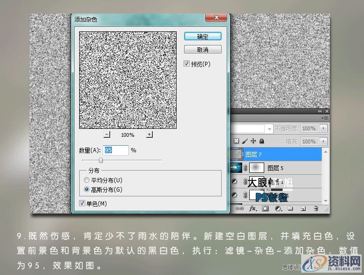
Task: Open the 不透明度 opacity slider arrow
Action: click(323, 128)
